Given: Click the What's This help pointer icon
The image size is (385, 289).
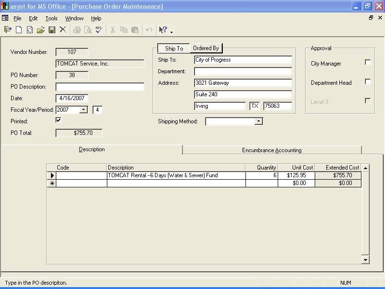Looking at the screenshot, I should coord(163,30).
